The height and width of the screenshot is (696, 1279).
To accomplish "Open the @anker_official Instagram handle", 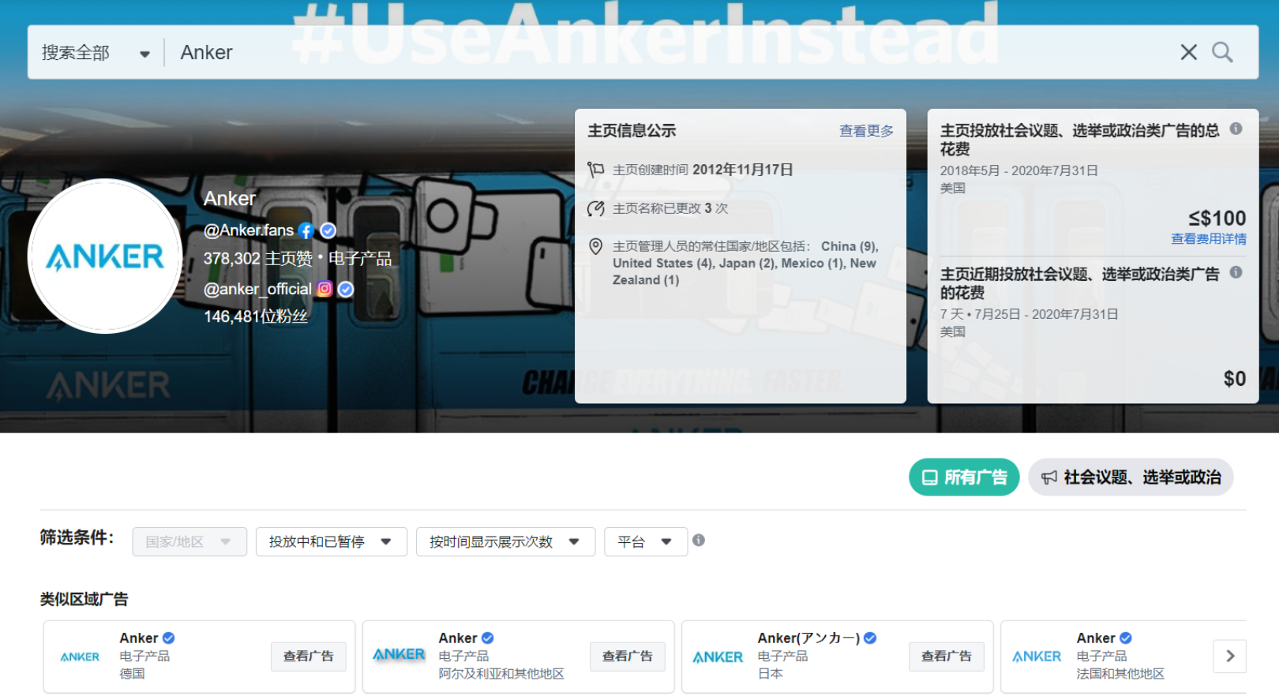I will click(257, 290).
